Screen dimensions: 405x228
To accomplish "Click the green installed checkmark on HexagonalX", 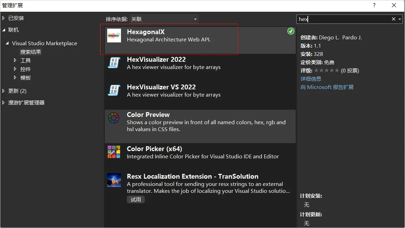I will (291, 31).
